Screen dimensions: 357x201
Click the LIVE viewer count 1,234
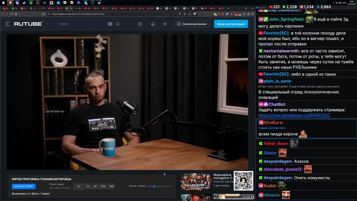[x=307, y=7]
